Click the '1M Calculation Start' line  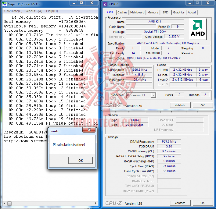point(55,17)
